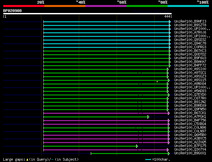Click the arrowhead of A9SI00 alignment
The width and height of the screenshot is (212, 162).
pyautogui.click(x=168, y=70)
